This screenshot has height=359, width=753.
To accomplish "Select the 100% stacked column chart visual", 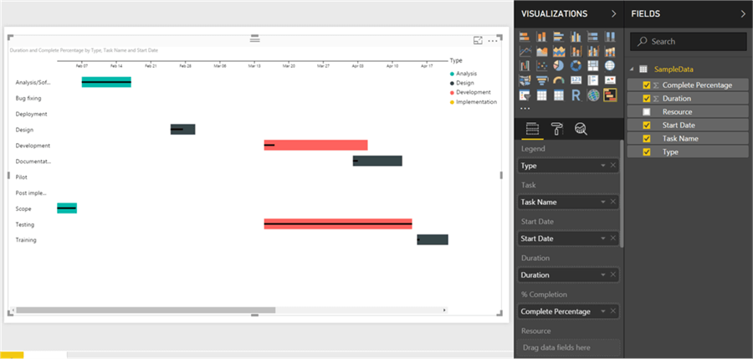I will [610, 37].
